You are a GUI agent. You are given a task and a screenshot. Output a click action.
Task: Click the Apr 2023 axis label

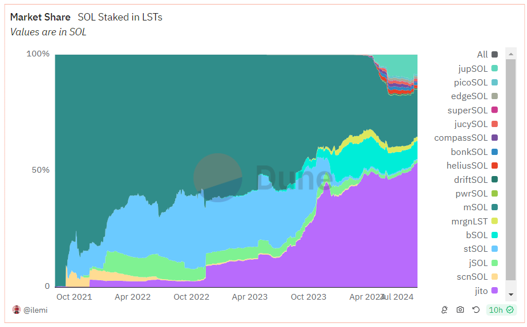click(250, 297)
